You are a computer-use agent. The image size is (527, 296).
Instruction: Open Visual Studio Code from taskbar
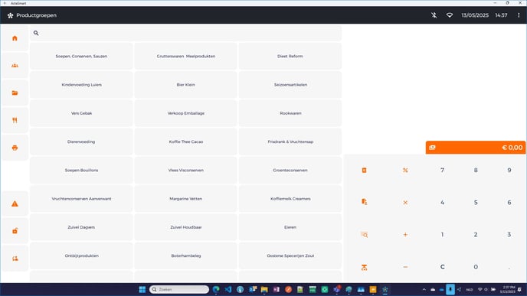[x=228, y=289]
